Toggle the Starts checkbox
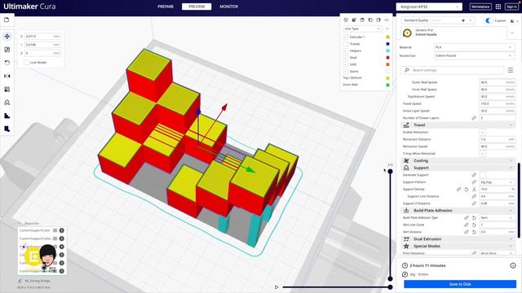Screen dimensions: 522x293 point(346,72)
